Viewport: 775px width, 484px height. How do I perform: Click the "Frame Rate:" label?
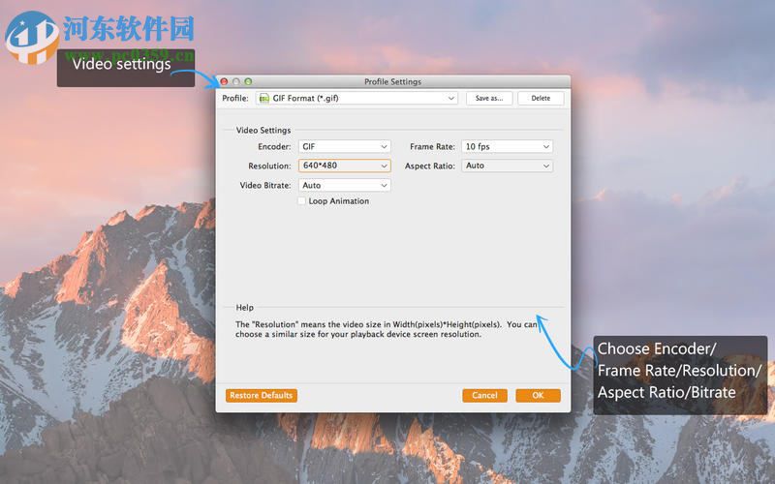tap(432, 146)
